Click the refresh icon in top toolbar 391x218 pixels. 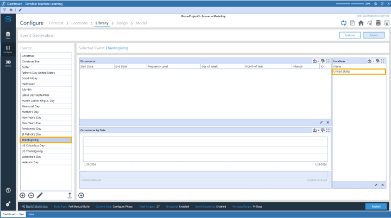pos(343,23)
